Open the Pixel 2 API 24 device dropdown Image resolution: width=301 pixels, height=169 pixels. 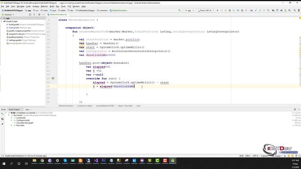pyautogui.click(x=206, y=10)
